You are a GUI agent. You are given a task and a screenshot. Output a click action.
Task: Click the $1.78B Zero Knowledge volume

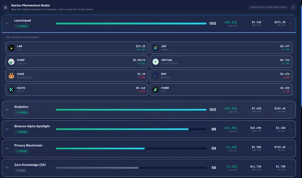281,166
